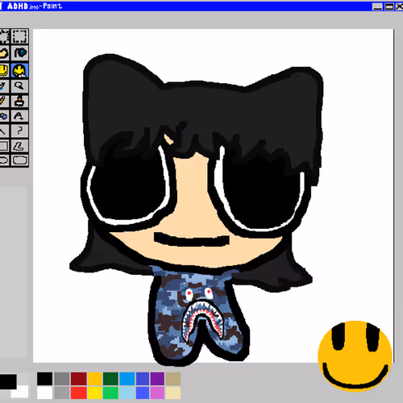Click the black foreground color indicator

tap(8, 382)
